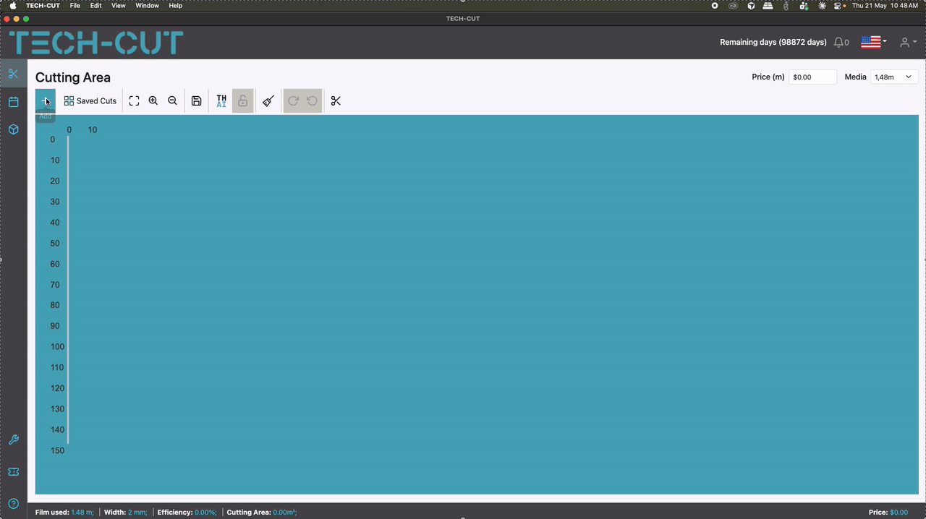Click the Remaining days (98872 days) text
The width and height of the screenshot is (926, 519).
tap(773, 43)
